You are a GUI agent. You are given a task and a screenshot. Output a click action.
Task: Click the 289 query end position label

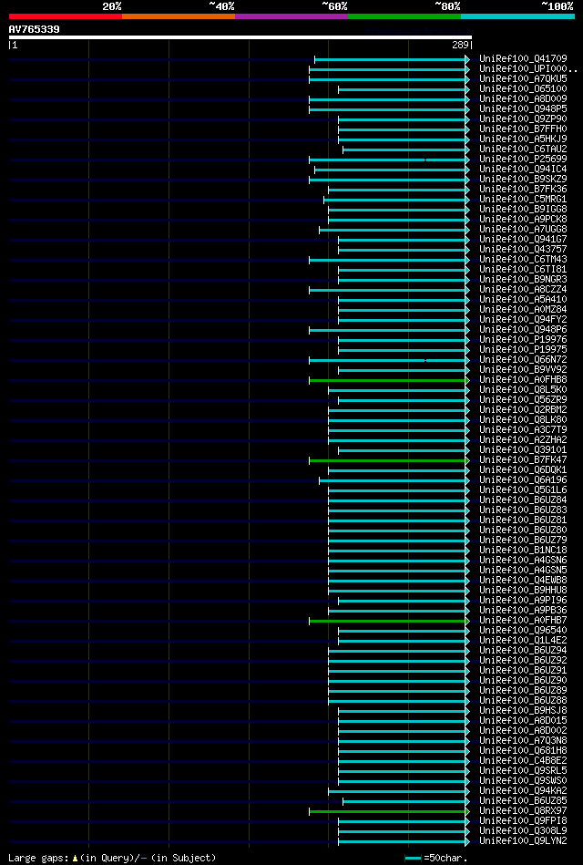[x=461, y=46]
